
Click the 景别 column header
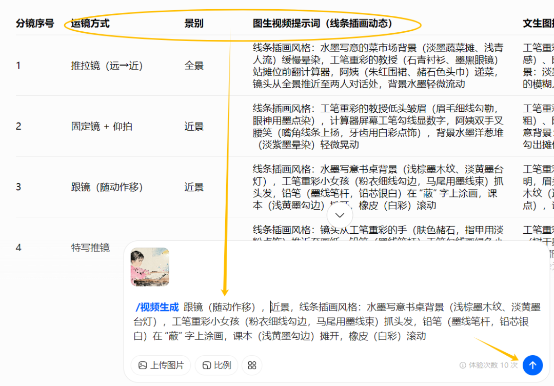point(194,23)
